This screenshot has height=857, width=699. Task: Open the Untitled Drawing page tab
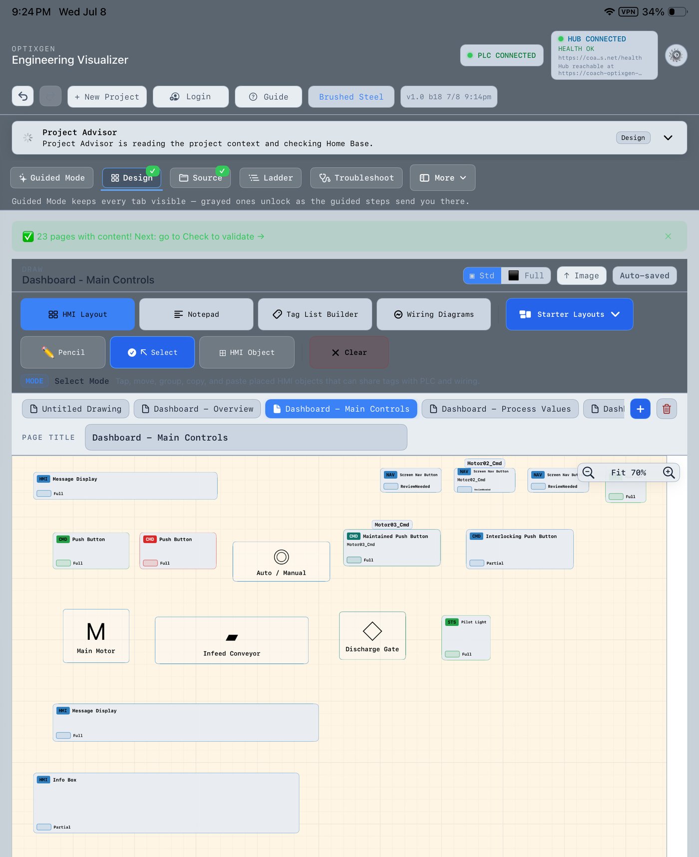75,409
